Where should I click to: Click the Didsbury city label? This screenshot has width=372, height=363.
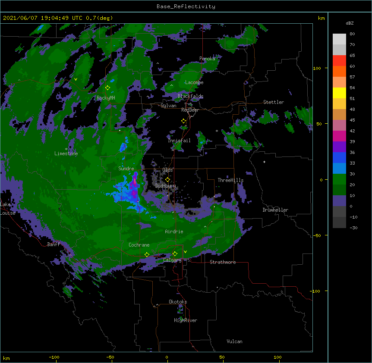point(166,186)
